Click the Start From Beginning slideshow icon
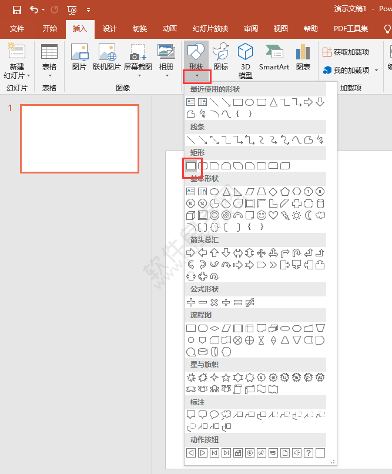 (72, 10)
